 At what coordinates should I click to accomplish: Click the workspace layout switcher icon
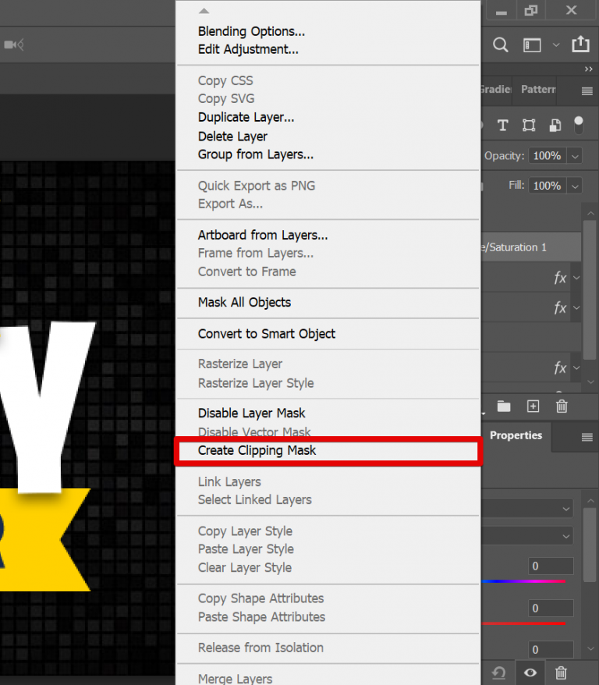coord(532,44)
